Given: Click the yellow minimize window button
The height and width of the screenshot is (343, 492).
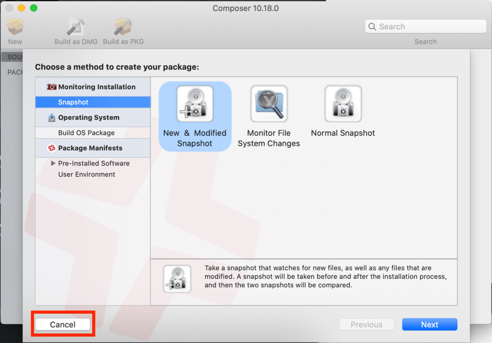Looking at the screenshot, I should (x=21, y=8).
